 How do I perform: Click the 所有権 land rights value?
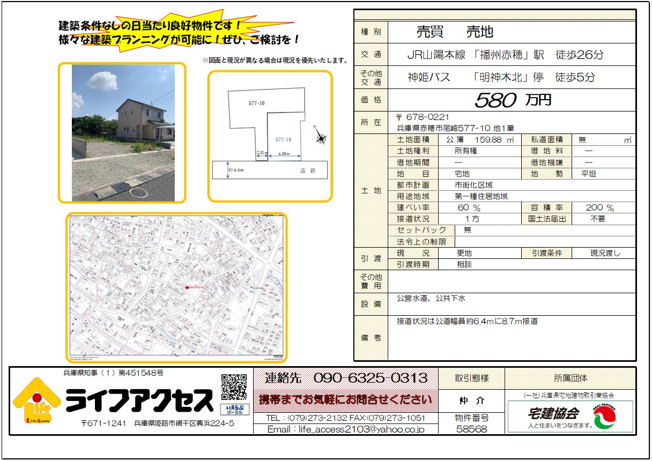tap(465, 151)
